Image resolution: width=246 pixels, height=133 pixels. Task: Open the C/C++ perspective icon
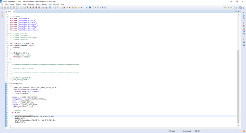coord(240,7)
